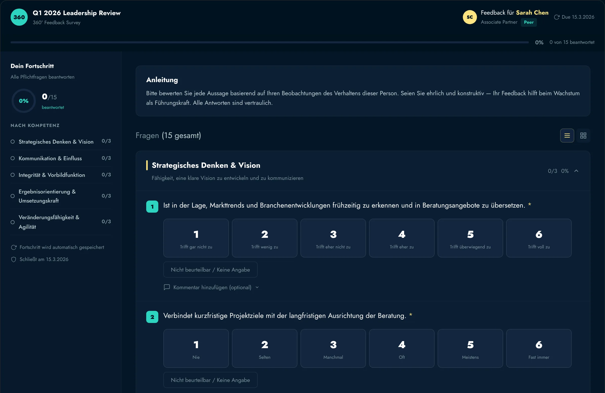Rate question 2 as 6 Fast immer
The height and width of the screenshot is (393, 605).
(539, 348)
